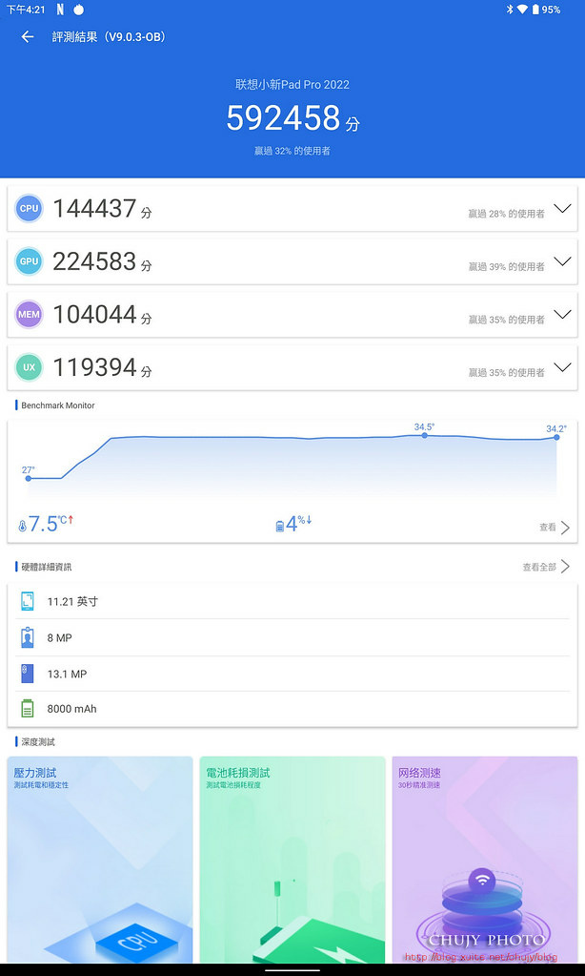The image size is (585, 976).
Task: Open 查看全部 hardware details
Action: [547, 567]
